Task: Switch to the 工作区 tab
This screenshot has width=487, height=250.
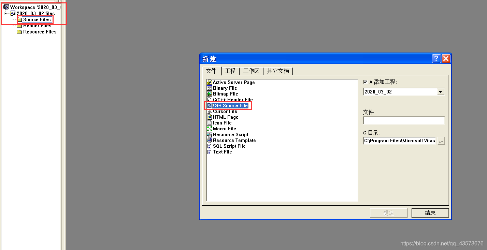Action: 252,71
